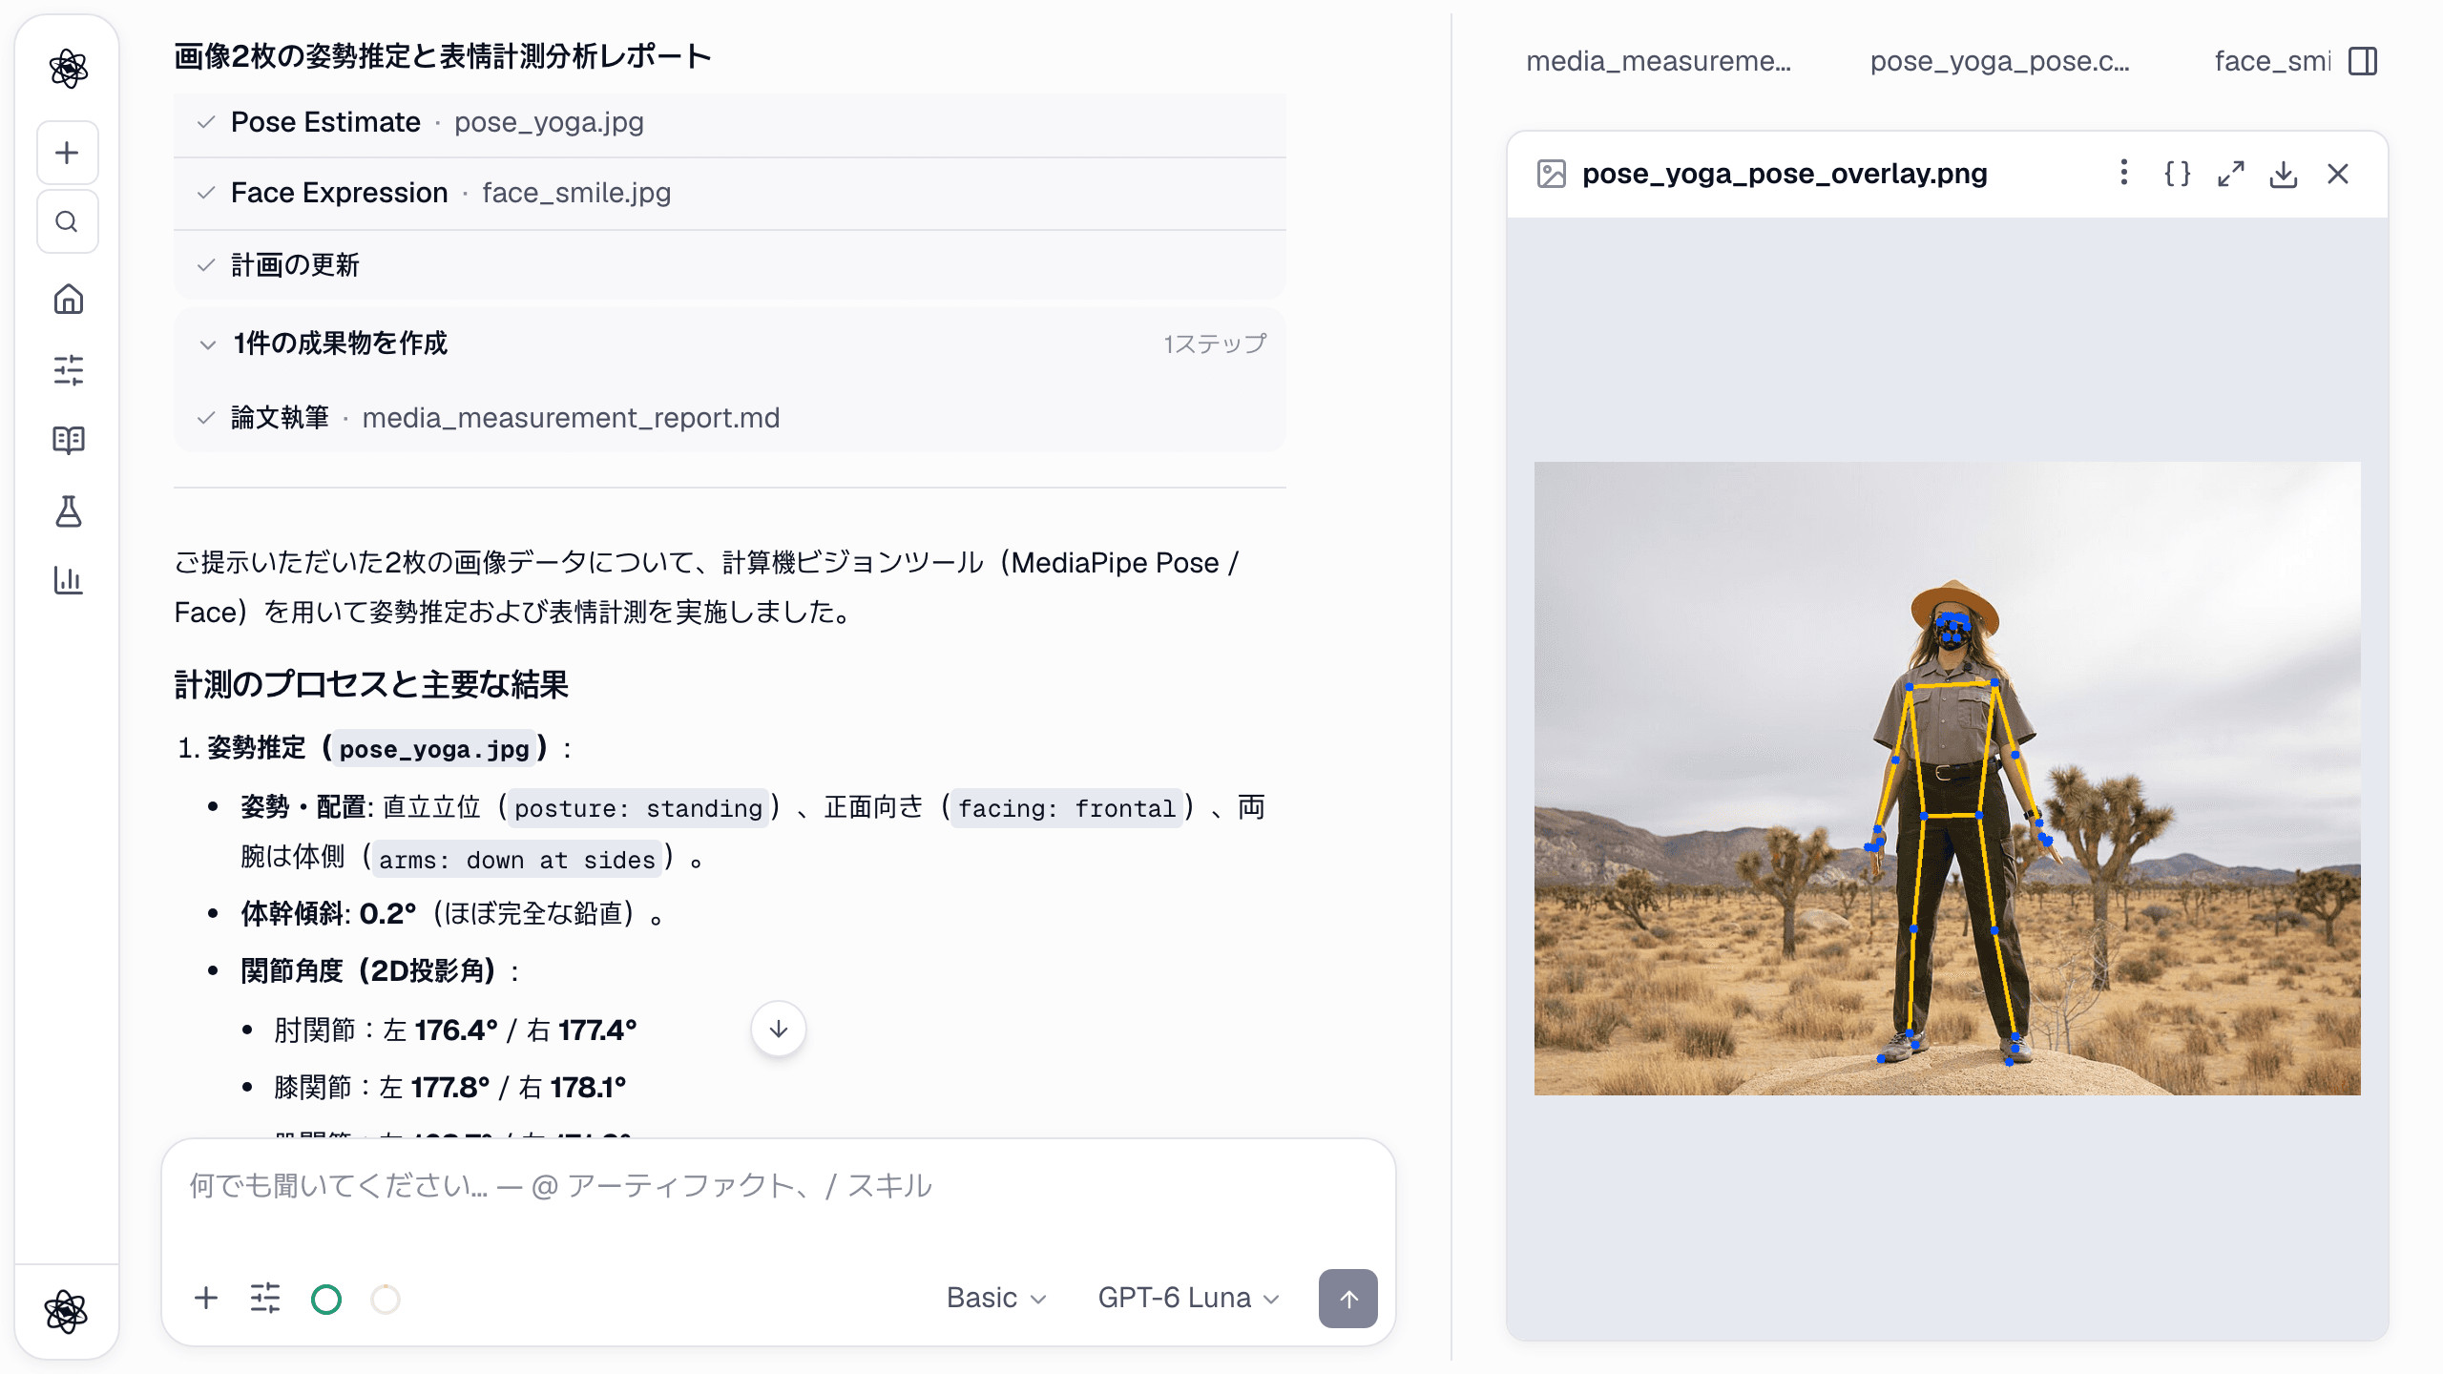Open the 論文執筆 media_measurement_report.md step

tap(730, 418)
